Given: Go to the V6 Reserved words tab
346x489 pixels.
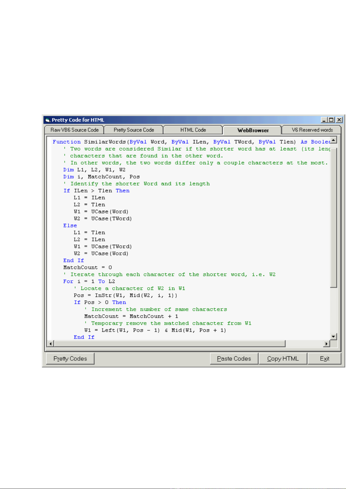Looking at the screenshot, I should coord(312,130).
